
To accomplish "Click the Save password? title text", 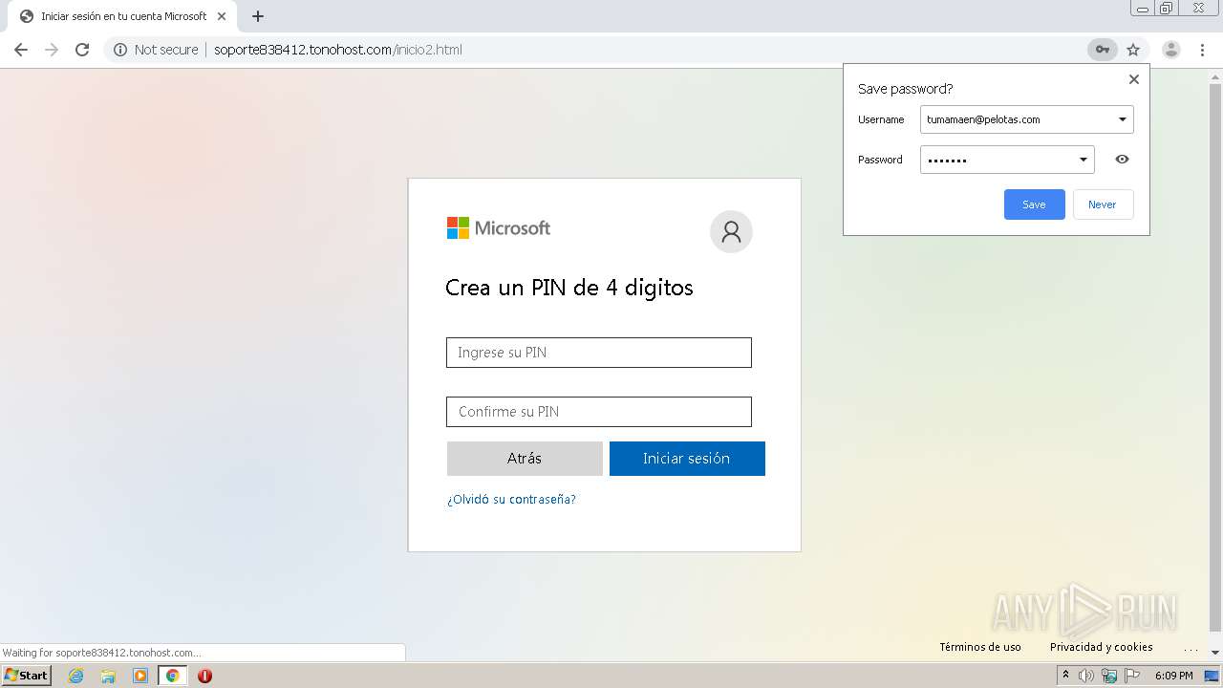I will pos(905,89).
